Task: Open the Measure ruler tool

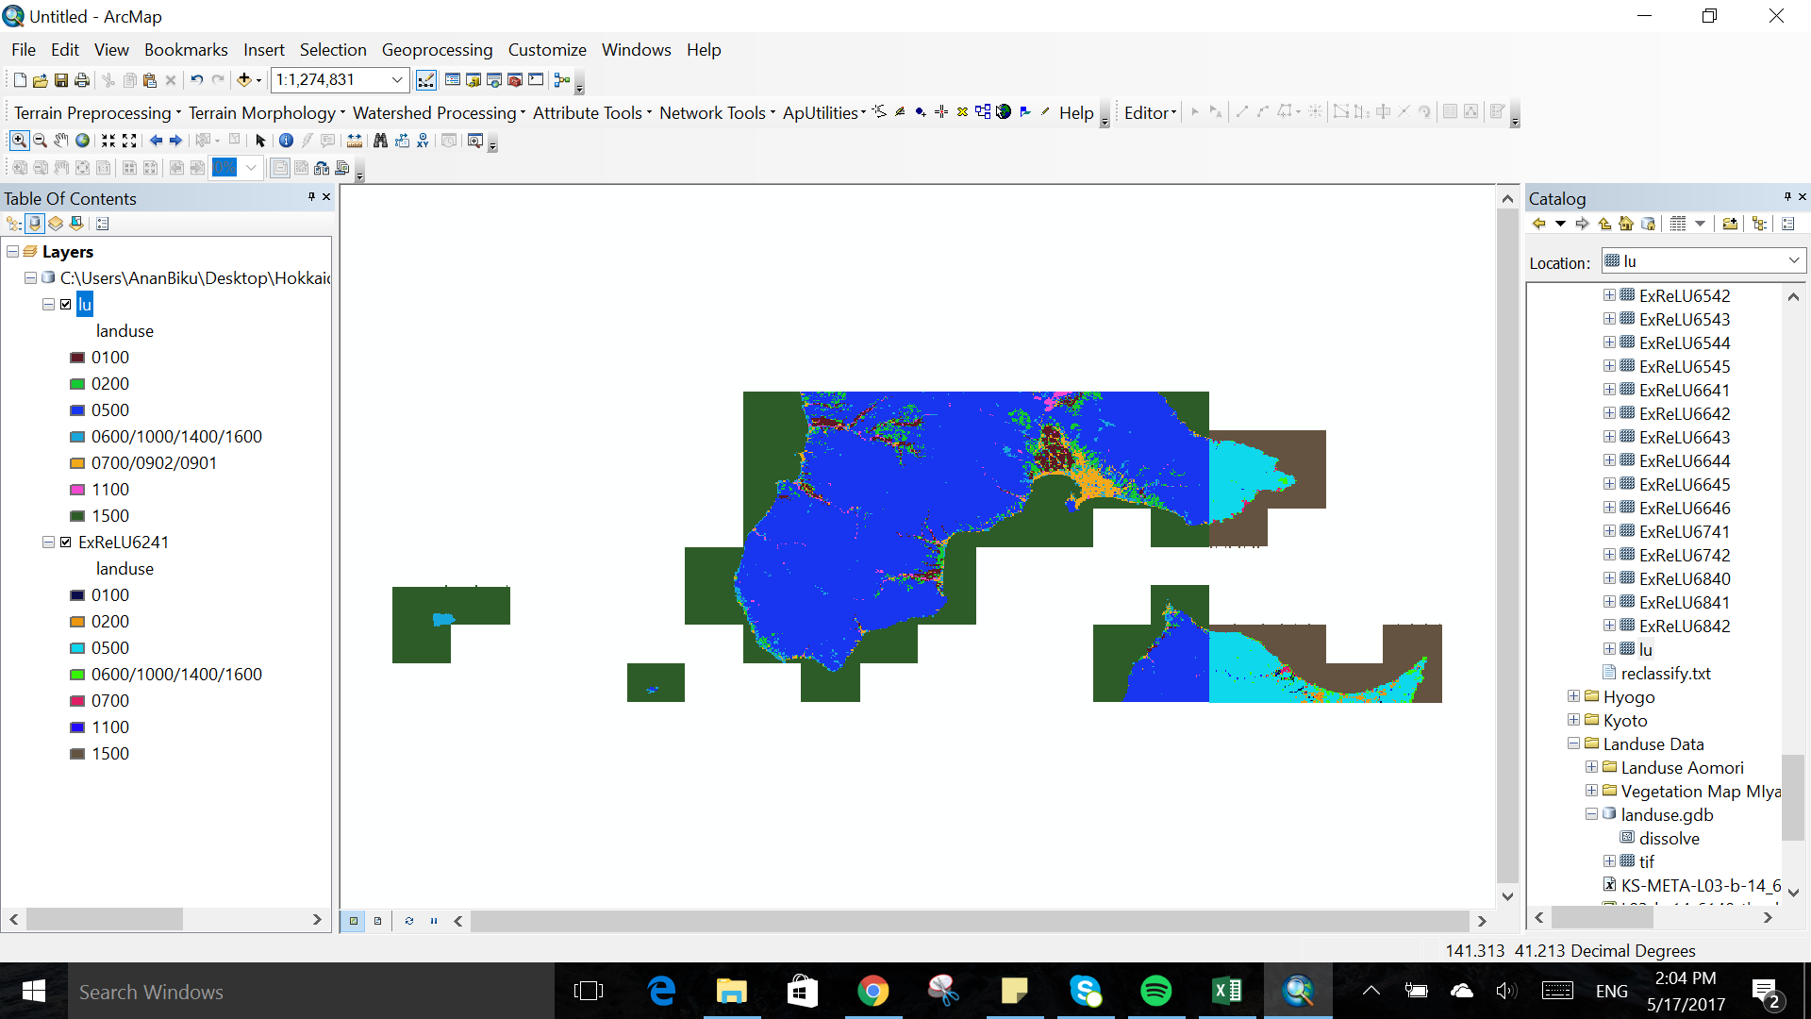Action: point(354,141)
